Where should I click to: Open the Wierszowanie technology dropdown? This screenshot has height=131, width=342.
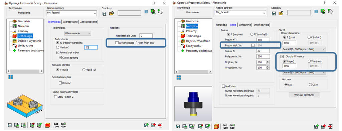(77, 33)
